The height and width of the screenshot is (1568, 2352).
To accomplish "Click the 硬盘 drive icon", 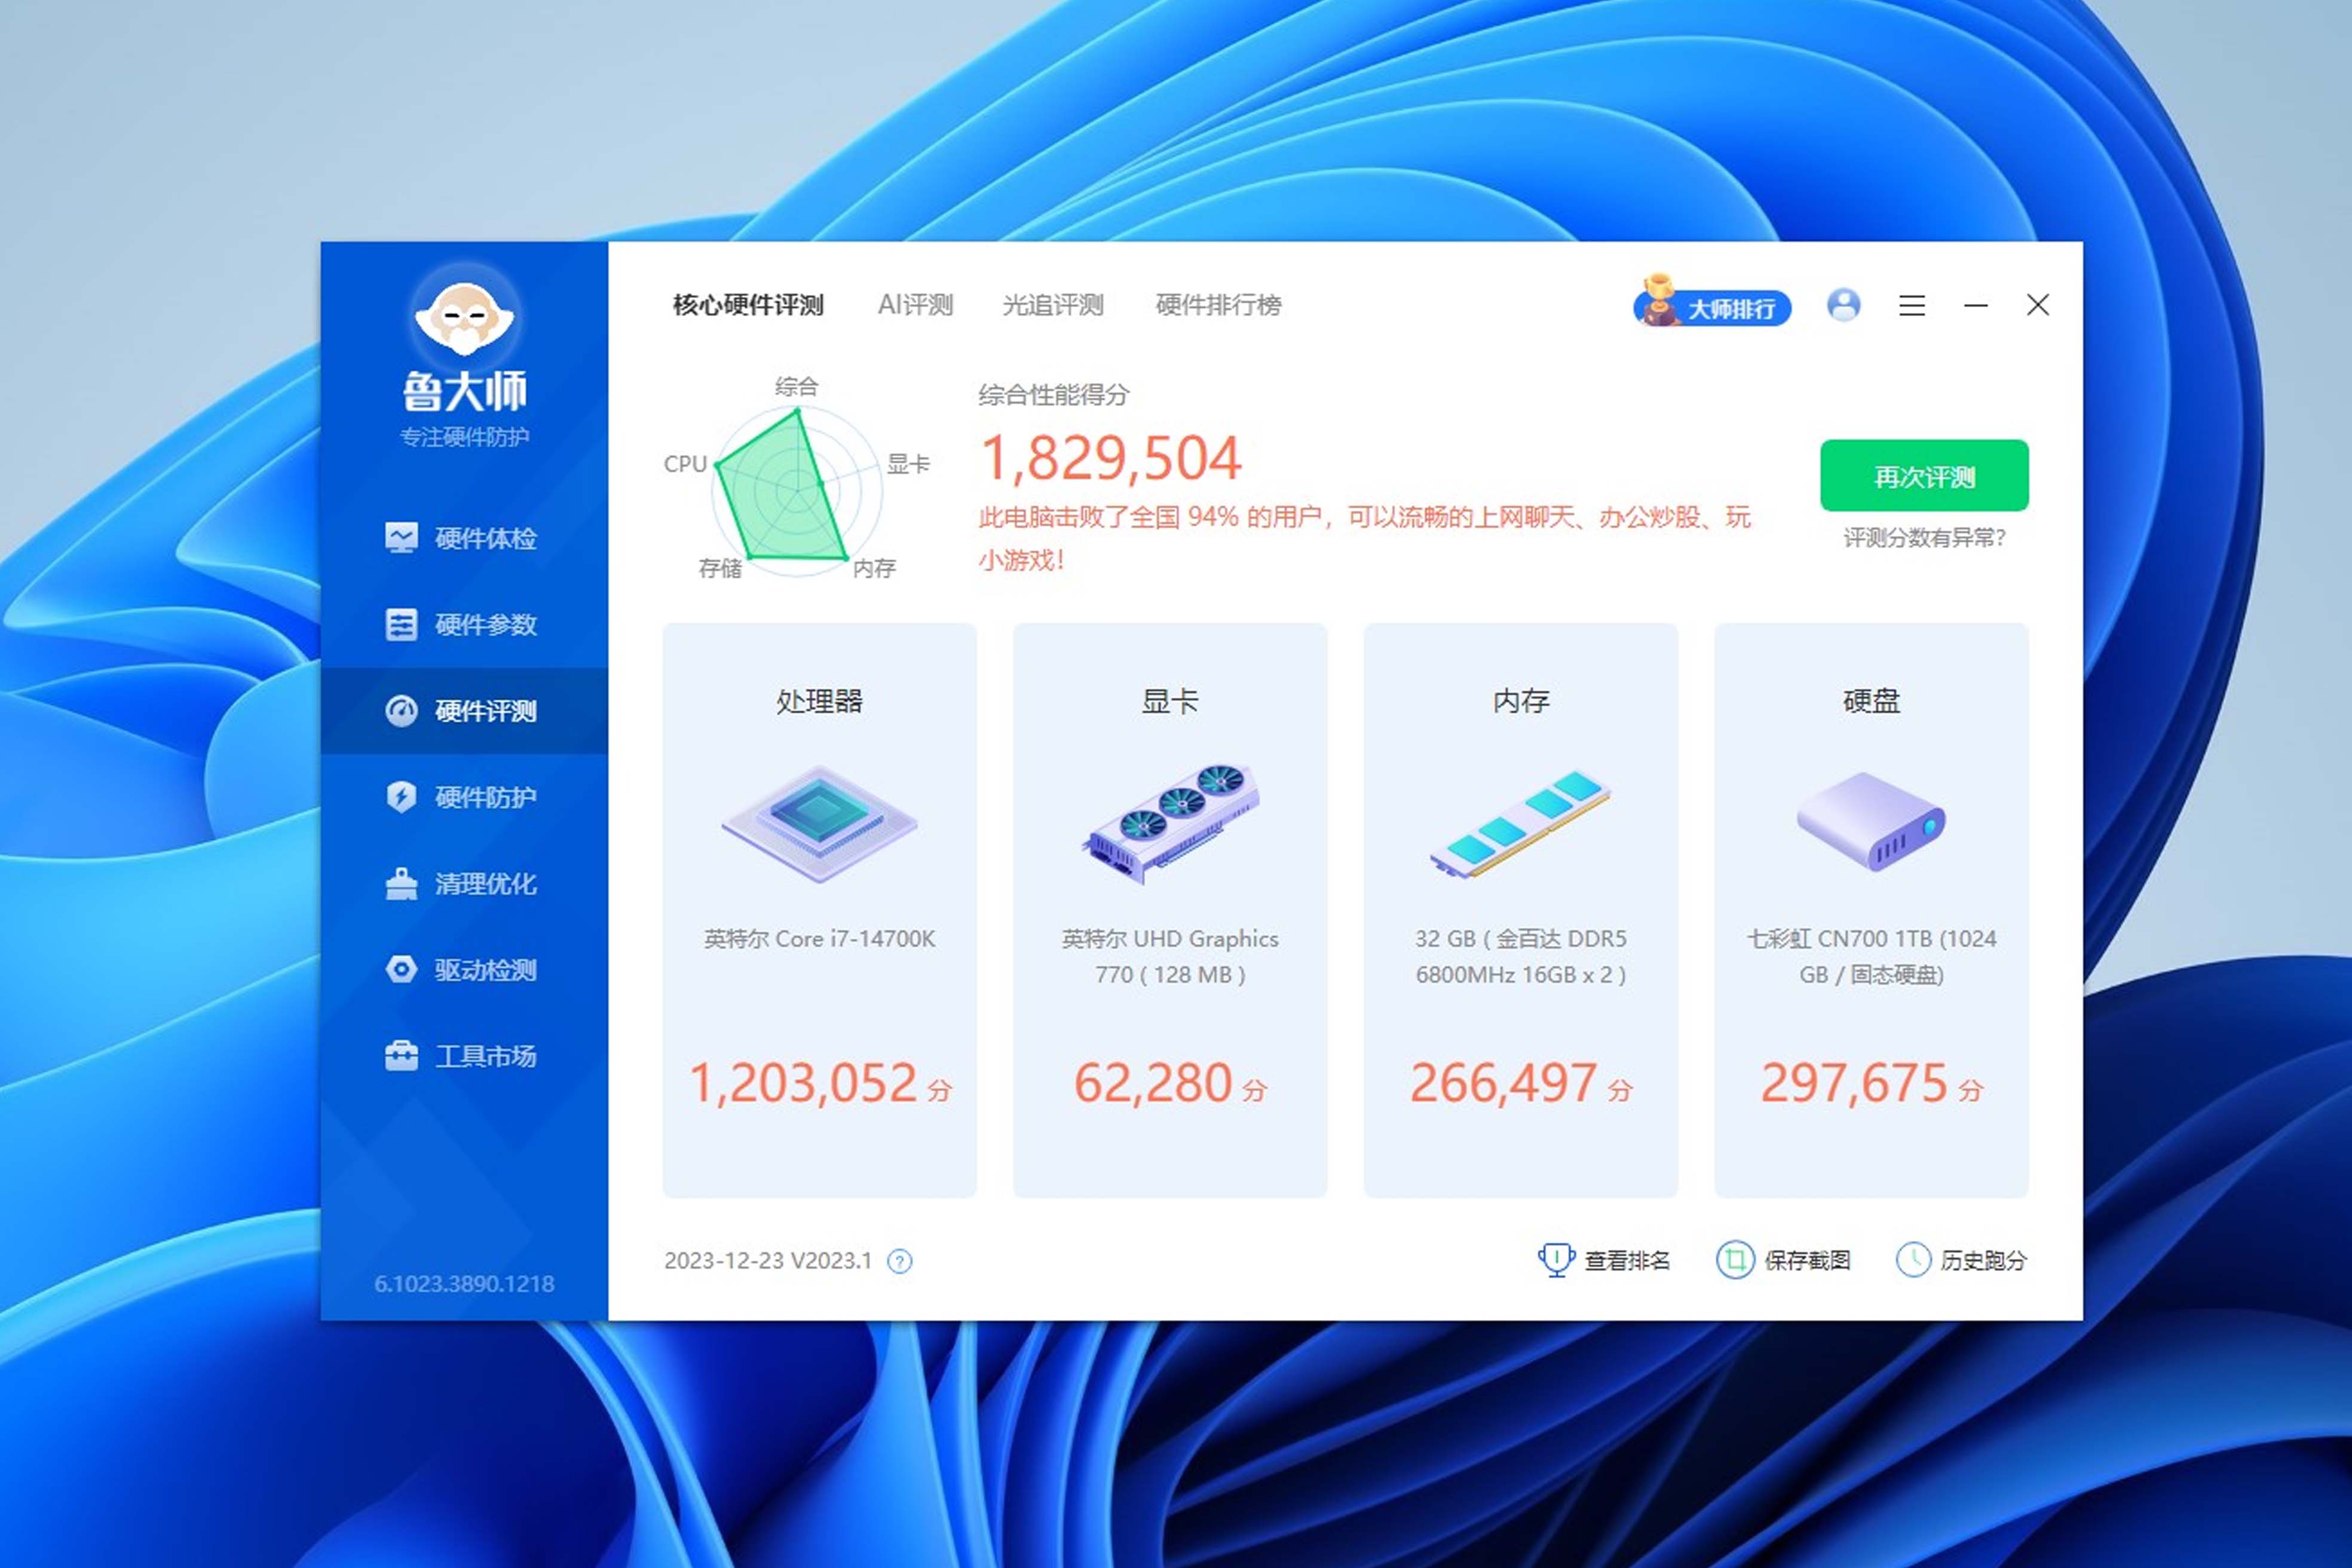I will click(x=1871, y=821).
